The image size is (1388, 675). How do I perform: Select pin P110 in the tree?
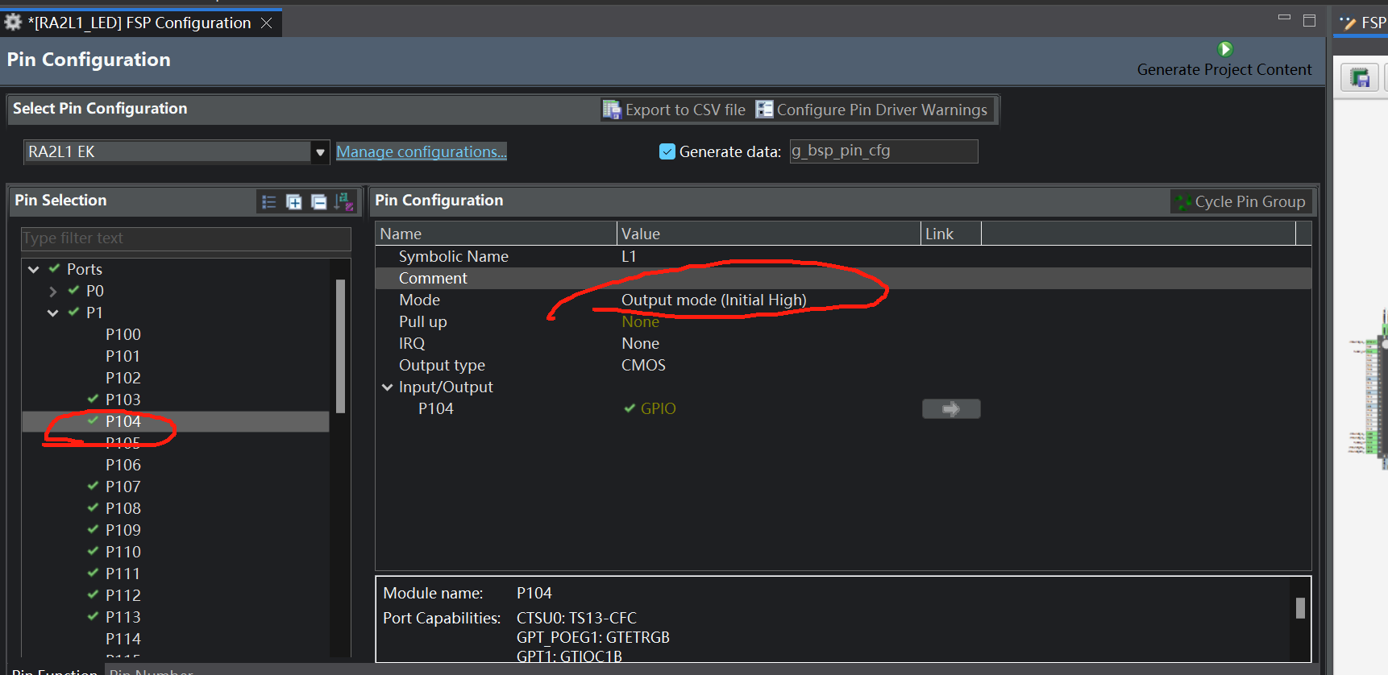tap(123, 552)
